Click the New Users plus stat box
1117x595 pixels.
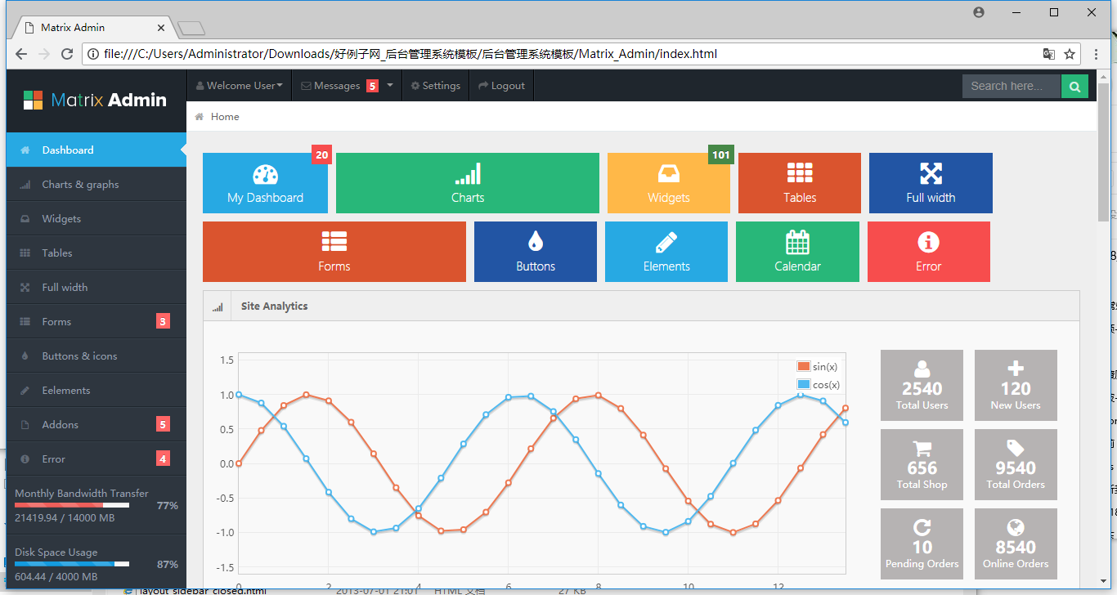[x=1016, y=386]
